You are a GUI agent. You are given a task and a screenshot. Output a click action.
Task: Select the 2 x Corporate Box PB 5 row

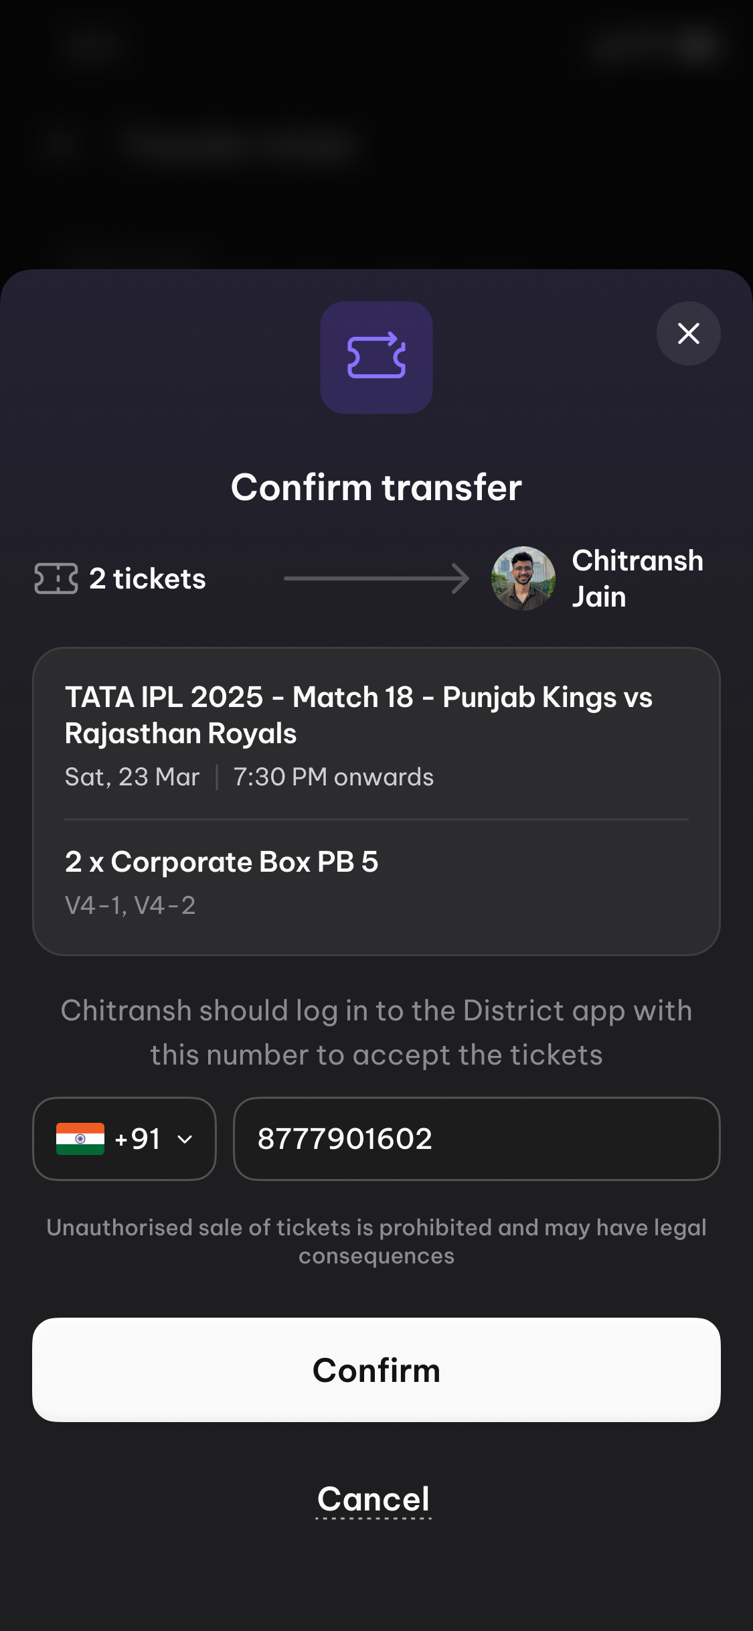coord(222,862)
